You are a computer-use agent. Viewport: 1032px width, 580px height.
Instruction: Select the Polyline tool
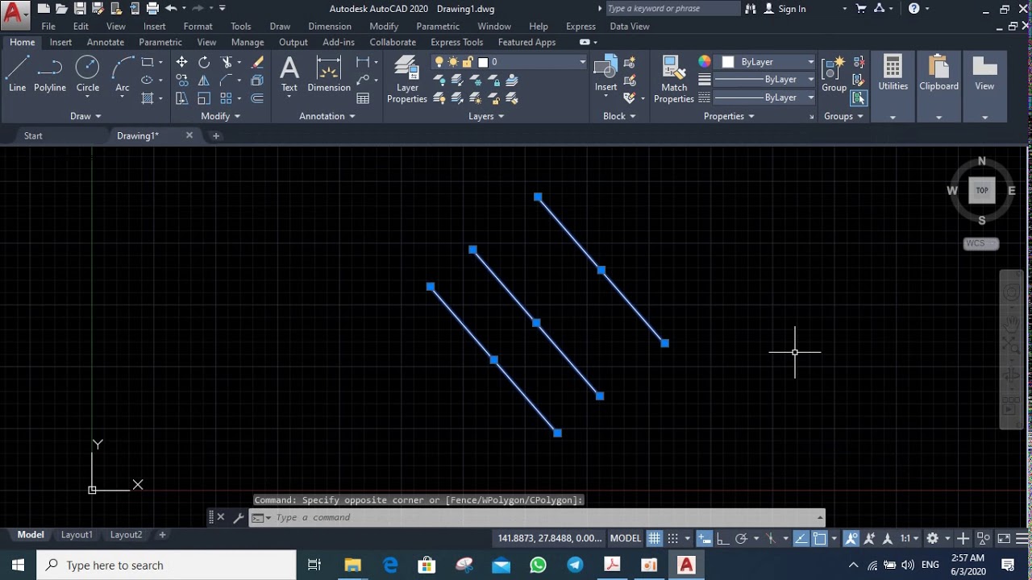point(50,74)
